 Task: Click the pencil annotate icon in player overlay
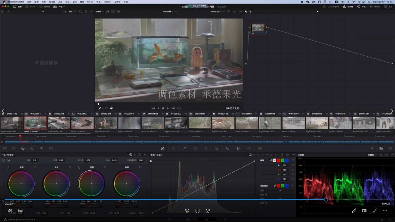point(354,211)
